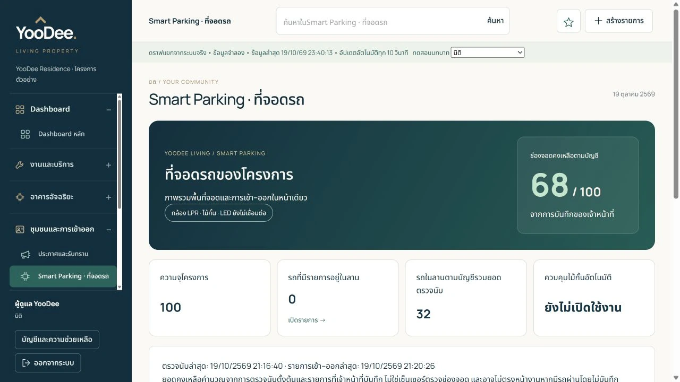Open the ทดสอบบทบาท role dropdown

pos(487,53)
